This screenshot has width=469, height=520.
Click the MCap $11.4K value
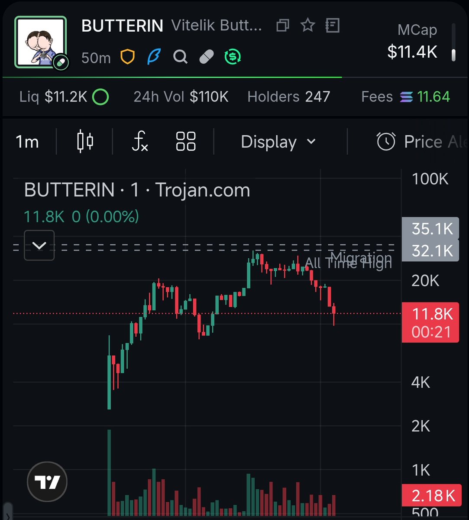pos(412,52)
